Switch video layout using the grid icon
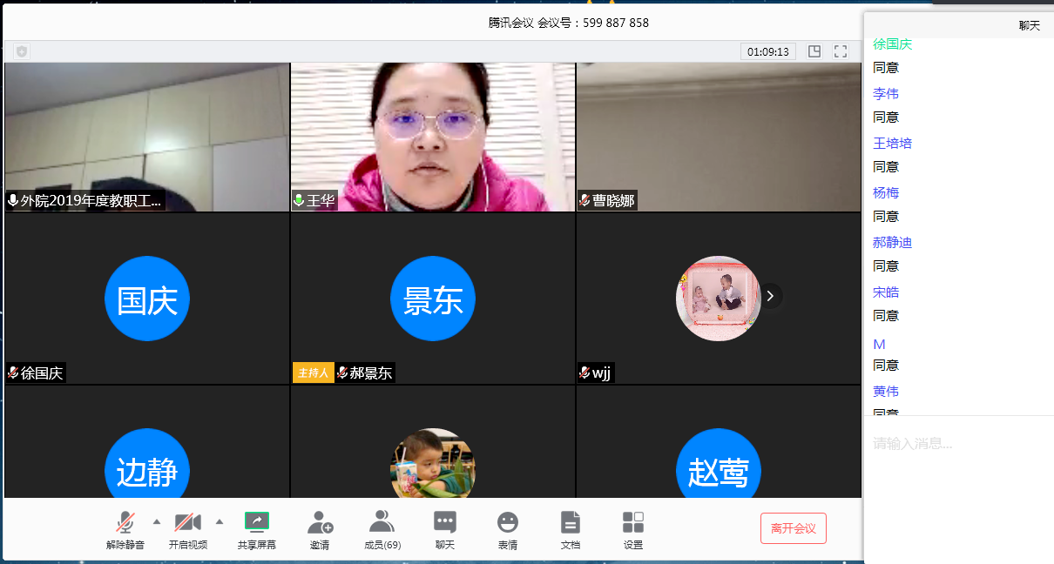 point(814,51)
